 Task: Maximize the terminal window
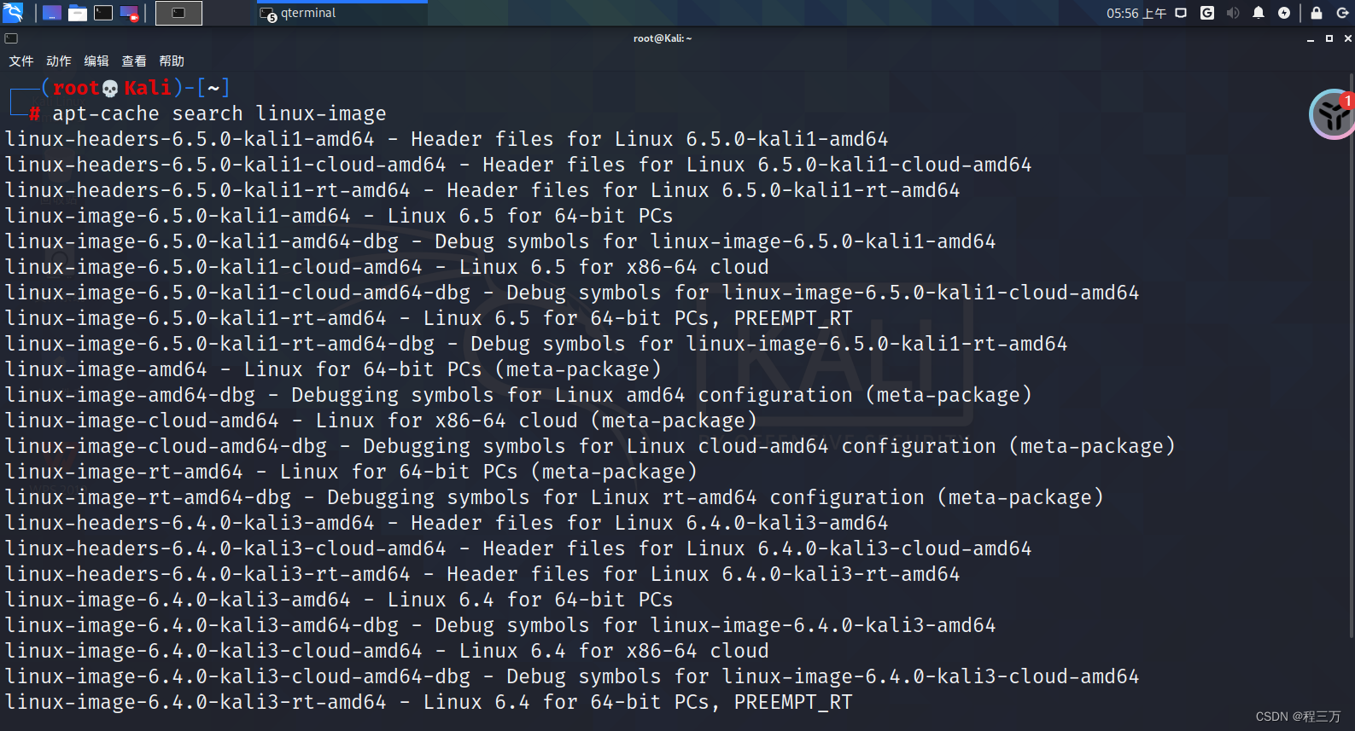point(1329,38)
